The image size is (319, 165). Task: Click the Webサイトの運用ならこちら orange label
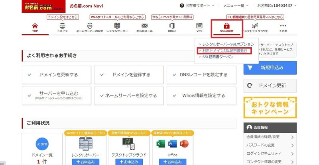tap(86, 133)
